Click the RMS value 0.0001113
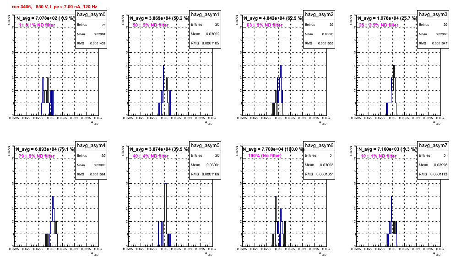 439,174
